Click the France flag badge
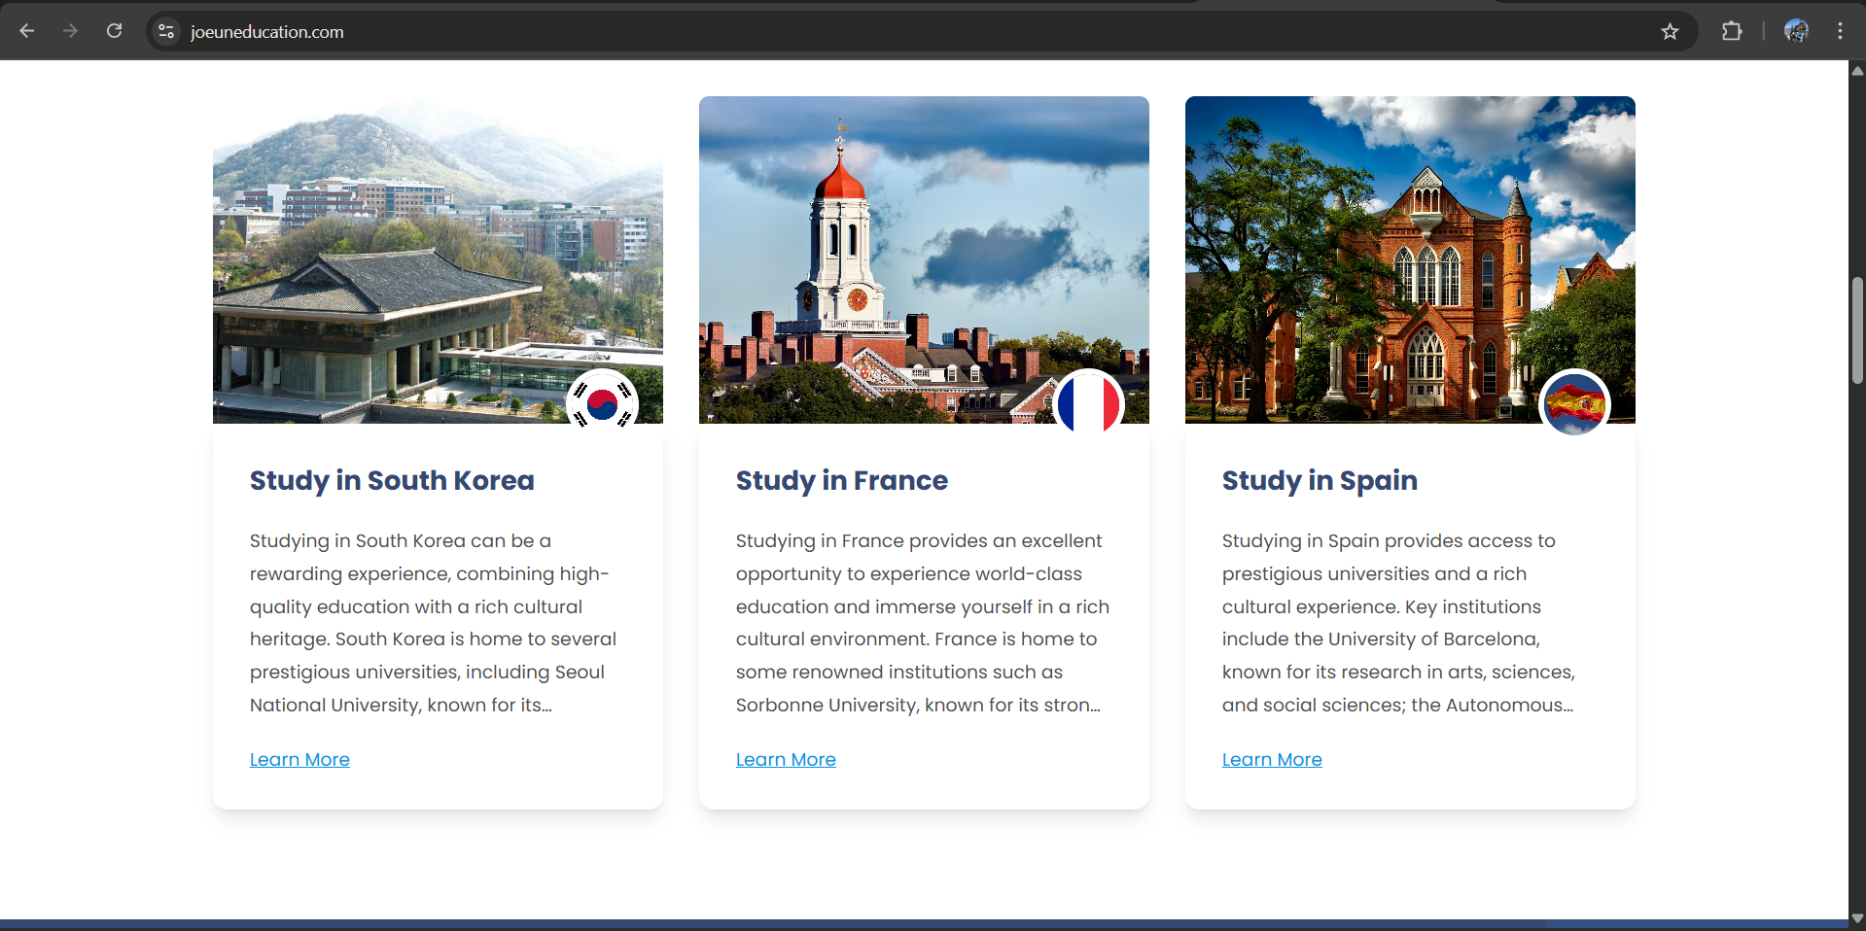Screen dimensions: 1866x931 (x=1088, y=403)
